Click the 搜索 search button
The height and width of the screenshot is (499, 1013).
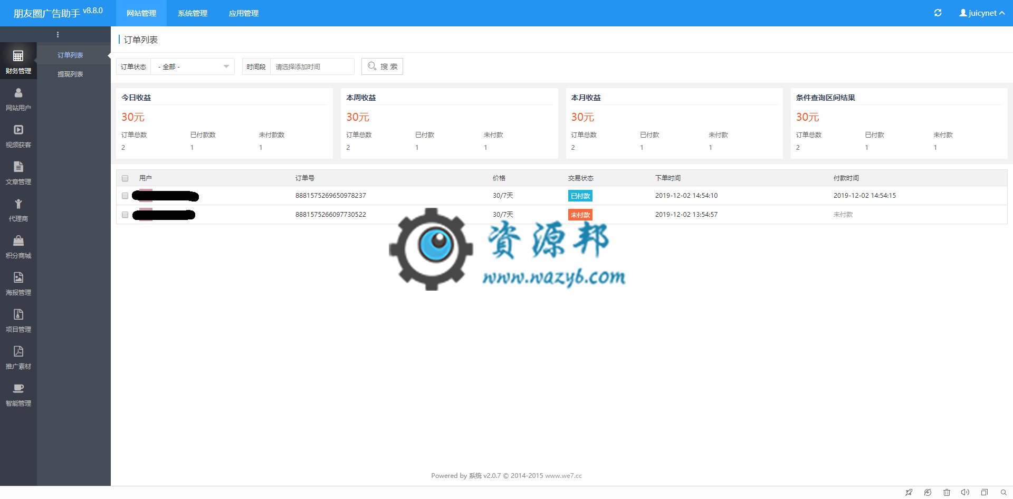click(382, 66)
